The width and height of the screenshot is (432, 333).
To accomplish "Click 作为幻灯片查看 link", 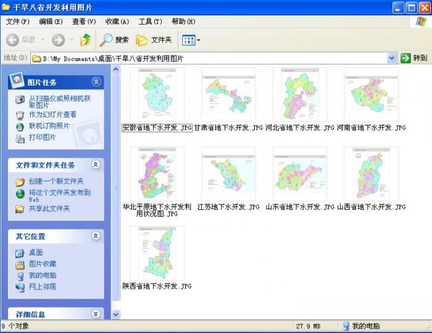I will [x=52, y=114].
